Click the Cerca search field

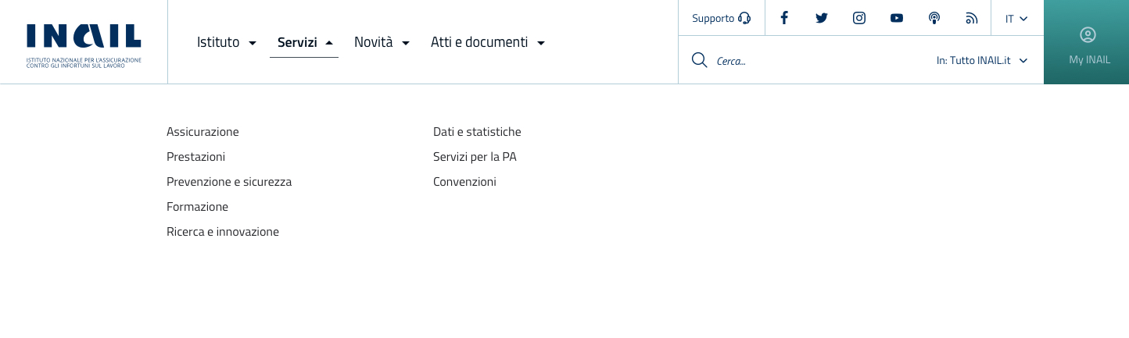[x=813, y=60]
